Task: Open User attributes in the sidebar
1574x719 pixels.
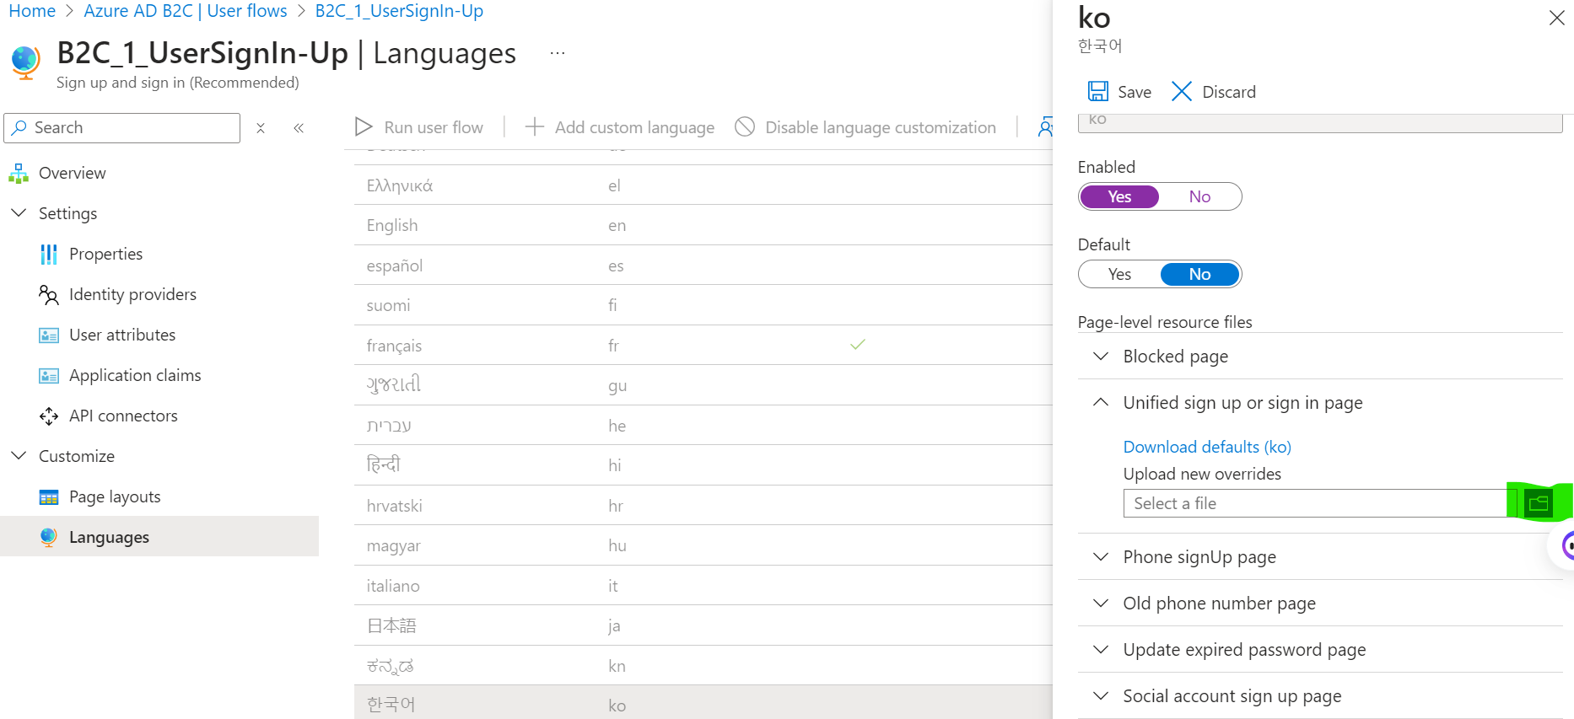Action: pyautogui.click(x=122, y=335)
